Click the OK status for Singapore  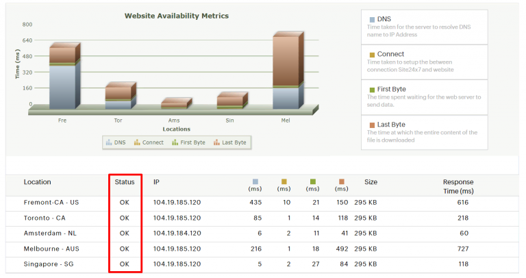pos(125,264)
